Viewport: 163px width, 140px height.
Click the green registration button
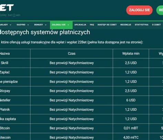point(160,10)
